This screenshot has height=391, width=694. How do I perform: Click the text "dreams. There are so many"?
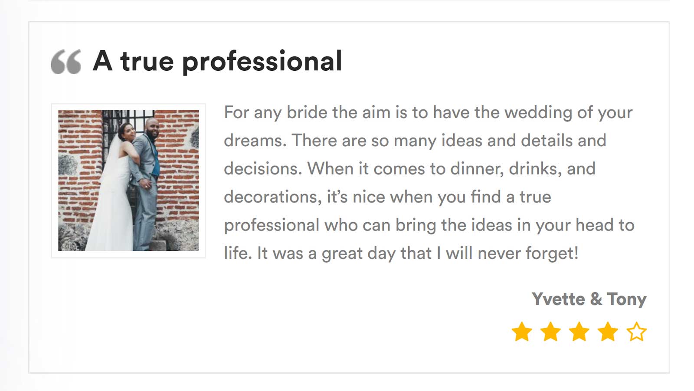(331, 141)
